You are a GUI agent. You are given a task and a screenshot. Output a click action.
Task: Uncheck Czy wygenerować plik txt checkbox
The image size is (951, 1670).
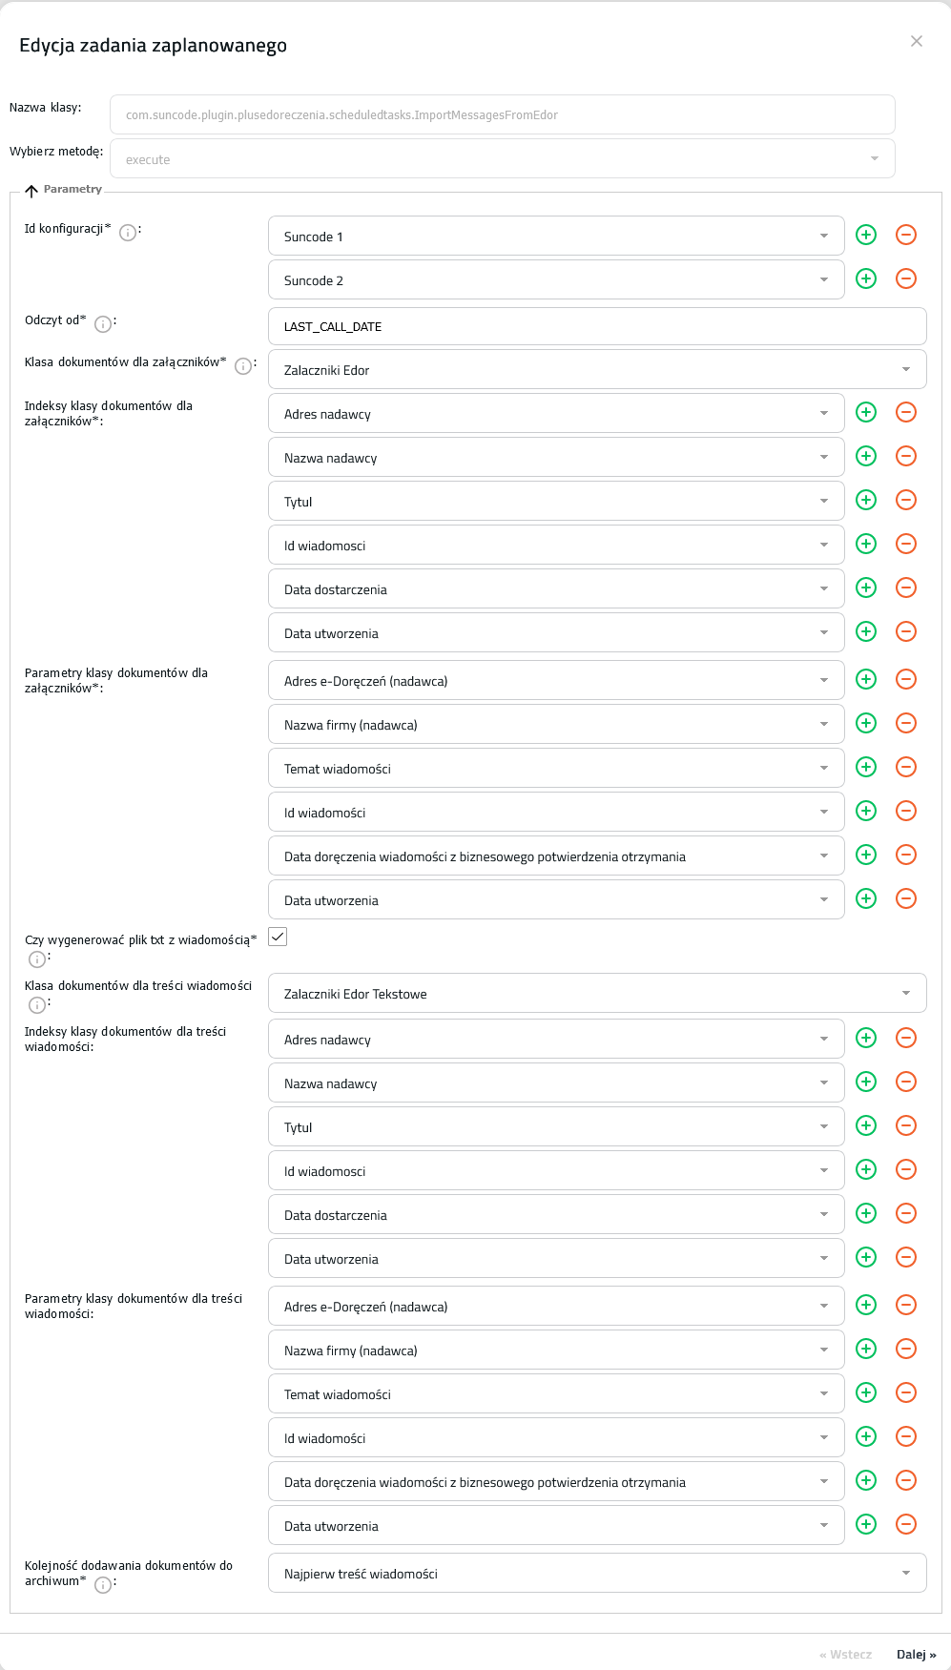(278, 937)
